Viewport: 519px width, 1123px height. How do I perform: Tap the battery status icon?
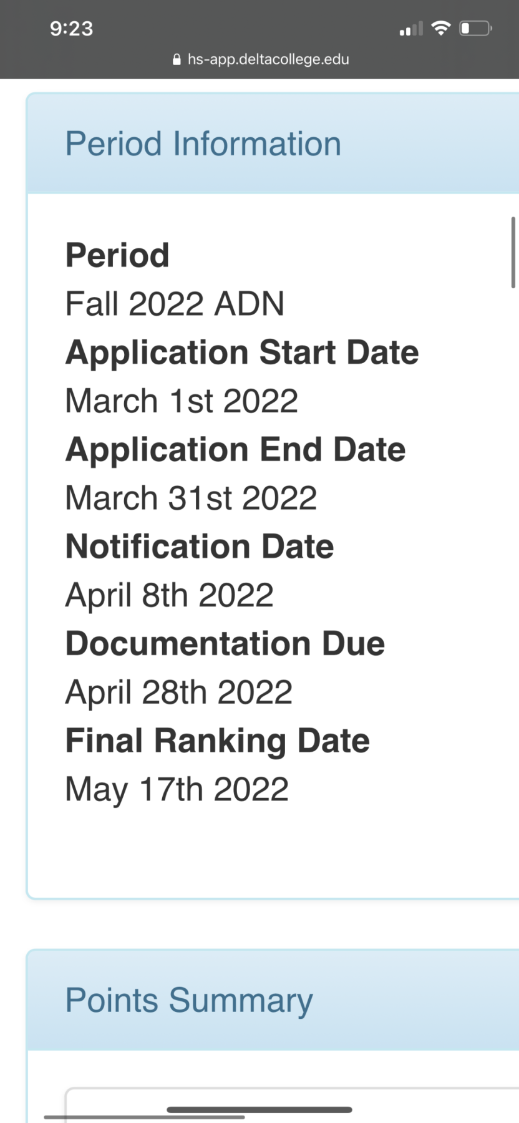pos(476,28)
